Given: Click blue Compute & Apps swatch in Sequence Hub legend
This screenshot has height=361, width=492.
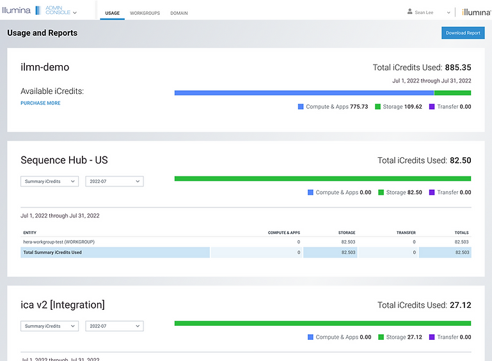Looking at the screenshot, I should pos(310,192).
